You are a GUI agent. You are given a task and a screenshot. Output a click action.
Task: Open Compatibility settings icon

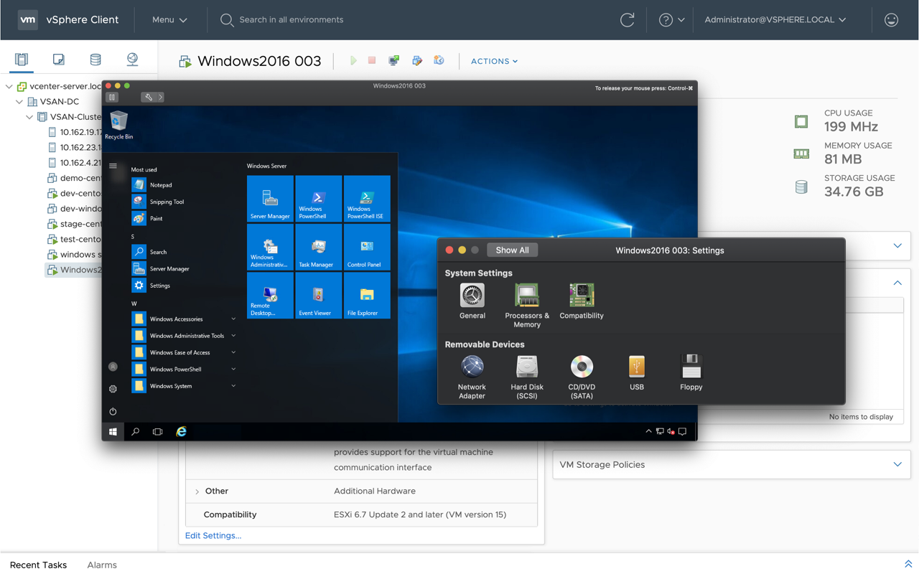coord(582,301)
